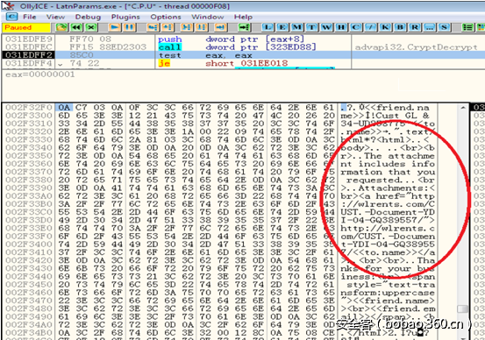The width and height of the screenshot is (485, 340).
Task: Click the Restart program rewind icon
Action: (76, 27)
